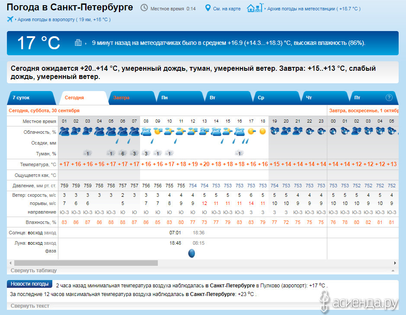Viewport: 406px width, 315px height.
Task: Switch to the Завтра tab
Action: pyautogui.click(x=132, y=98)
